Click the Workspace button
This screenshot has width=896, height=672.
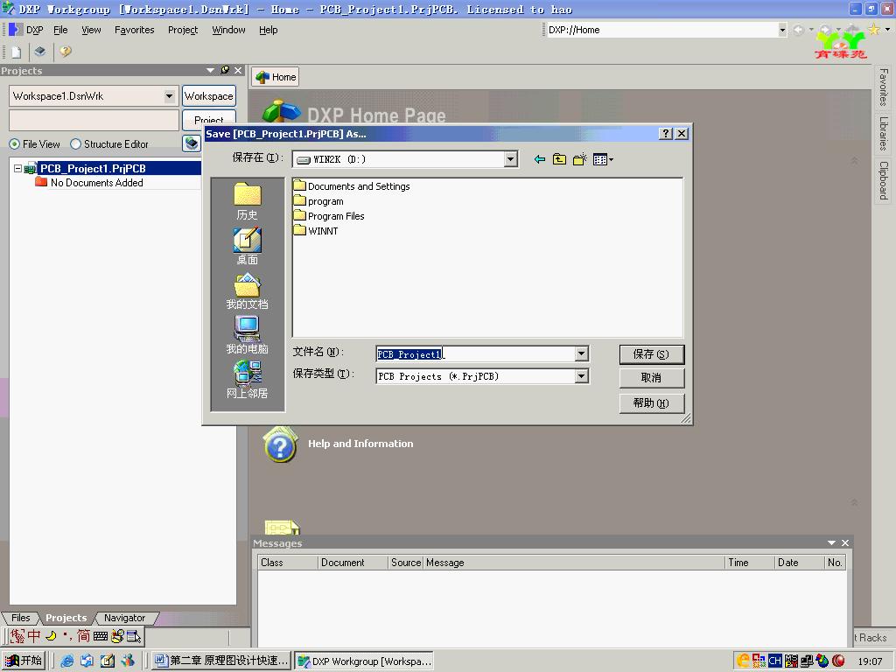click(x=209, y=96)
